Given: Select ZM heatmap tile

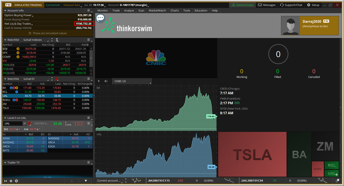Looking at the screenshot, I should tap(325, 147).
